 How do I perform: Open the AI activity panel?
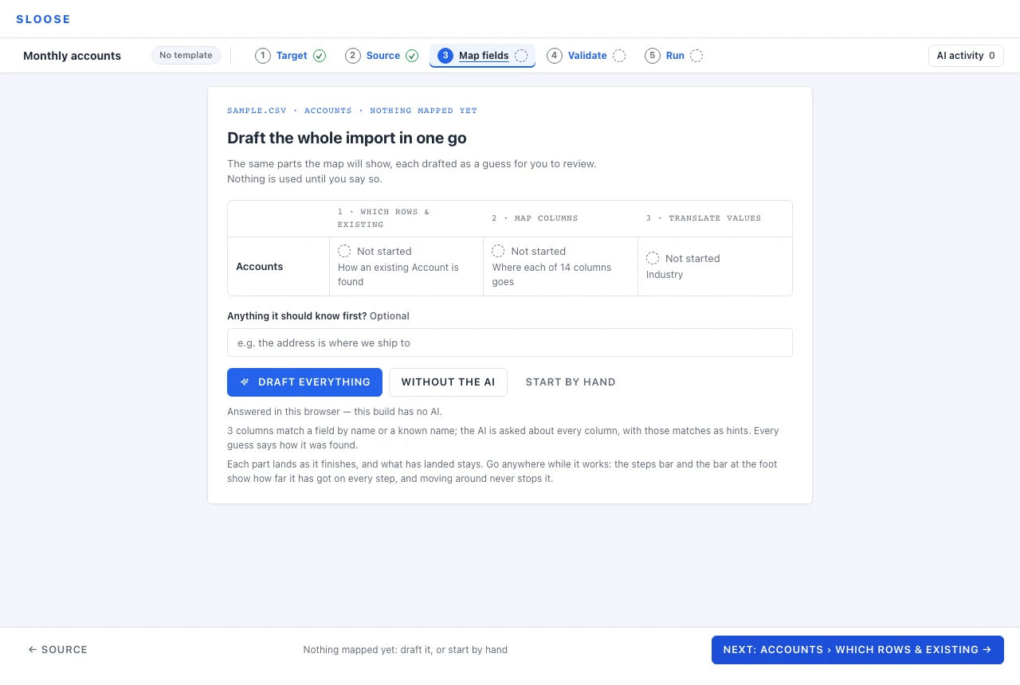966,56
